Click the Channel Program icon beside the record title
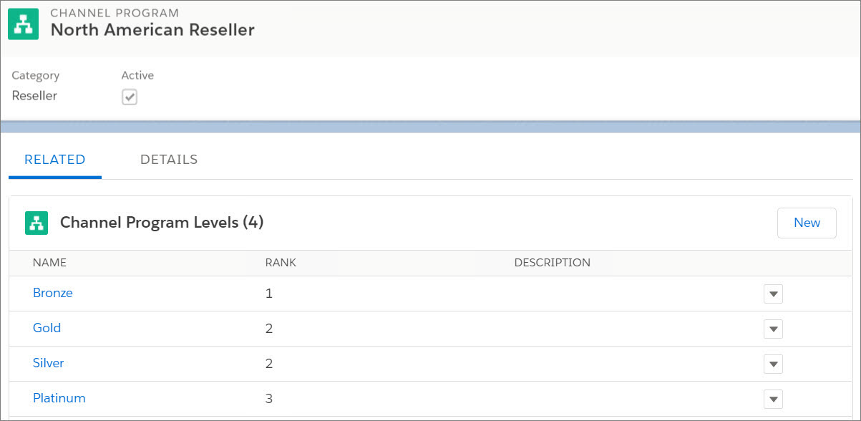This screenshot has height=421, width=861. [x=23, y=24]
